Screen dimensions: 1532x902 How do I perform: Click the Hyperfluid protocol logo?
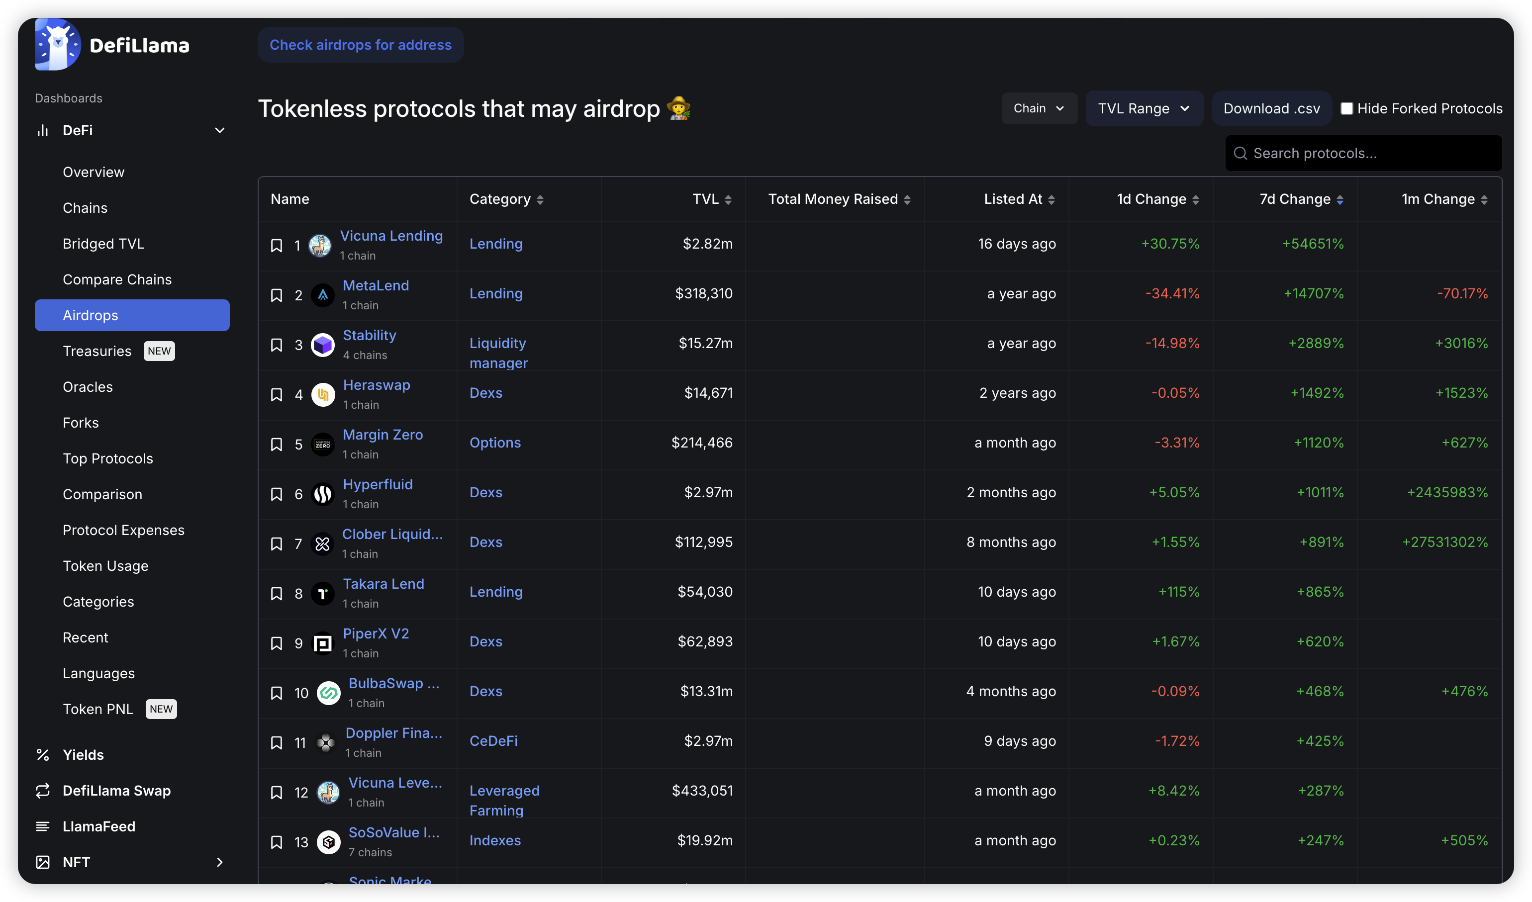pos(323,494)
